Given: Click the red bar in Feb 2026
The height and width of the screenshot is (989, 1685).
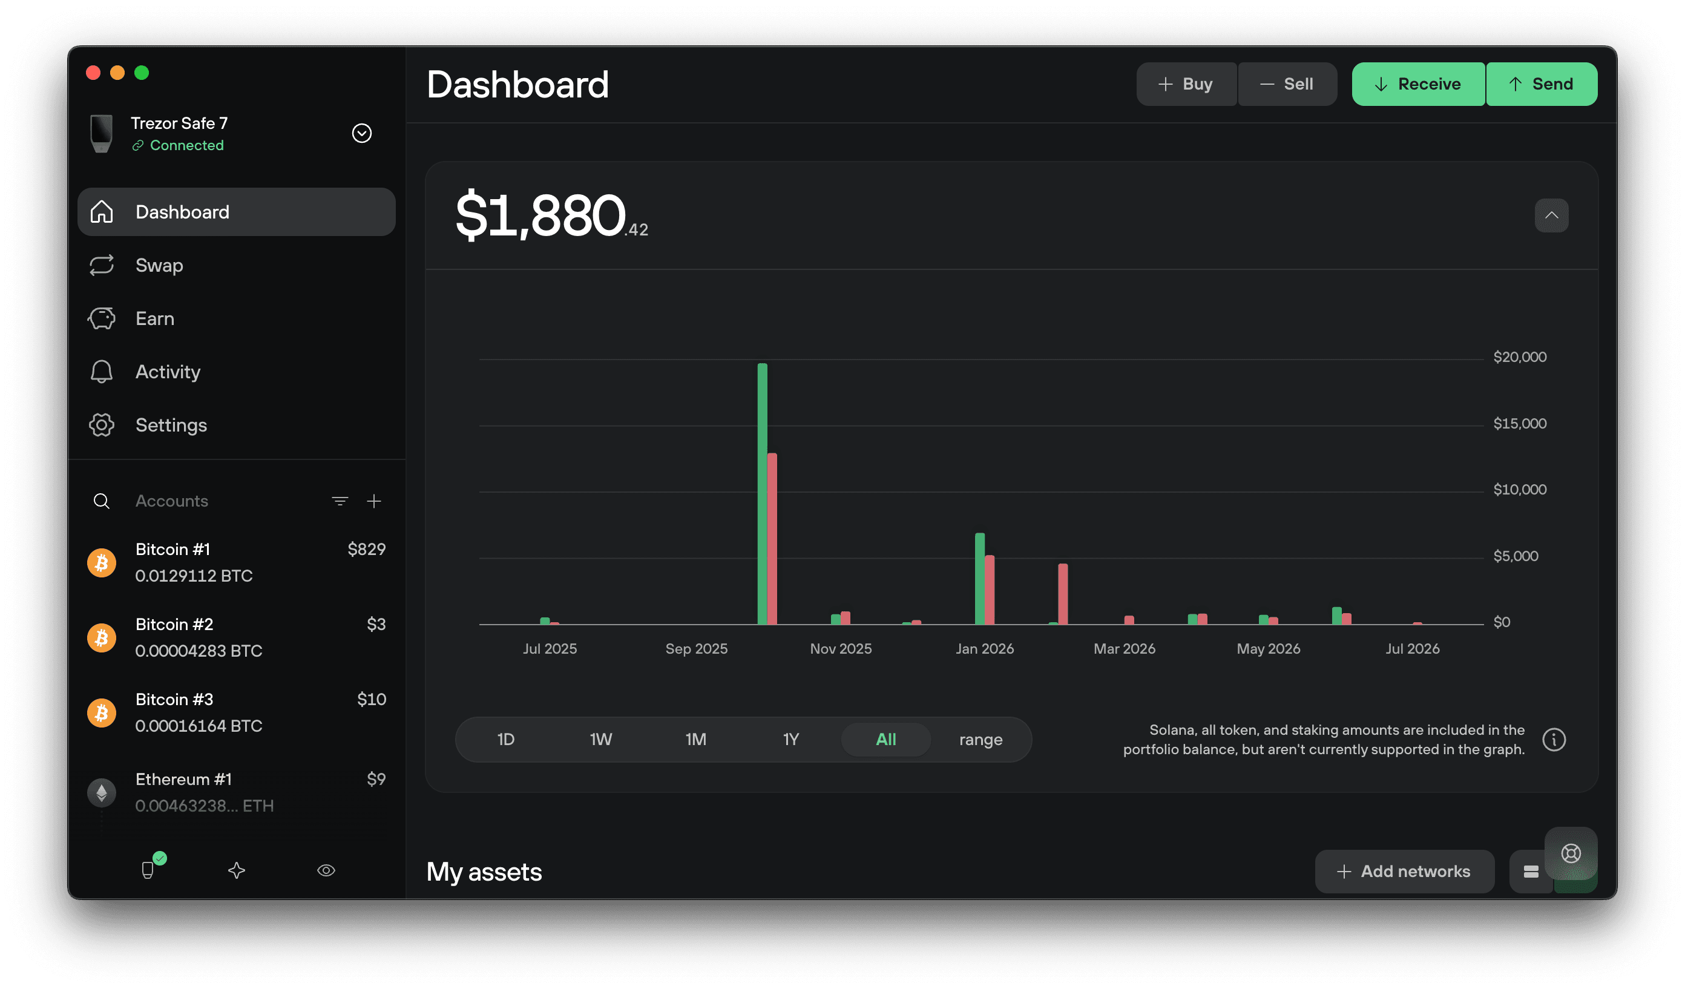Looking at the screenshot, I should coord(1062,594).
